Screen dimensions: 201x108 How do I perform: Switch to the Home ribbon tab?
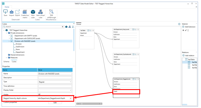(7, 7)
